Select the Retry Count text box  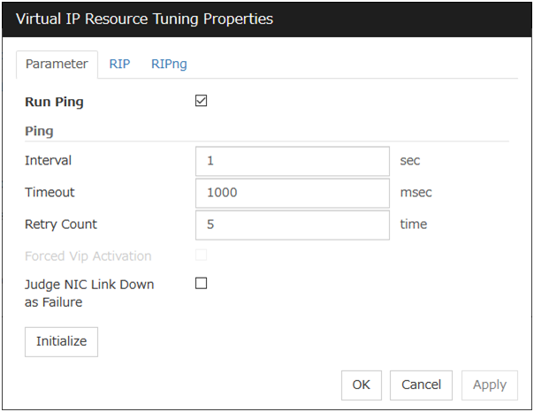pos(292,225)
